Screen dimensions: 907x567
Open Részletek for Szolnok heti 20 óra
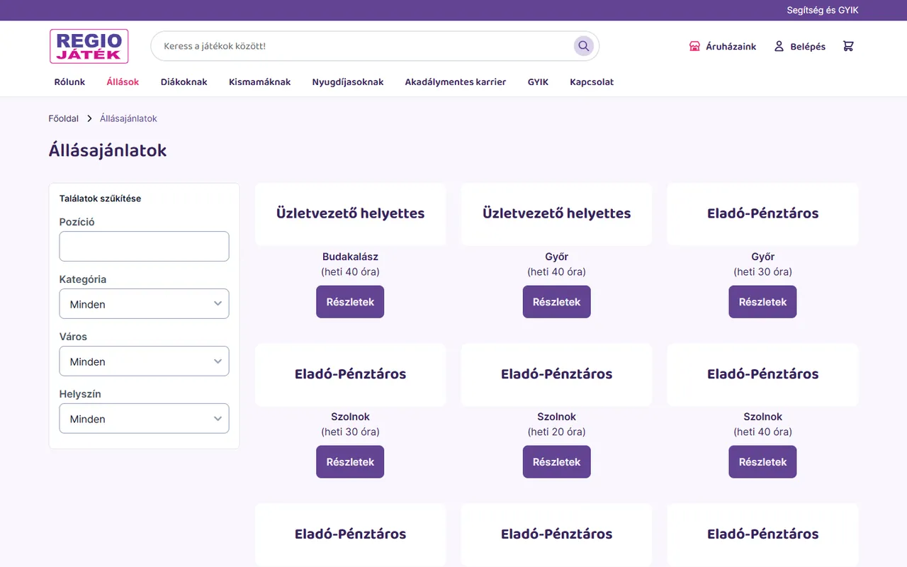556,462
